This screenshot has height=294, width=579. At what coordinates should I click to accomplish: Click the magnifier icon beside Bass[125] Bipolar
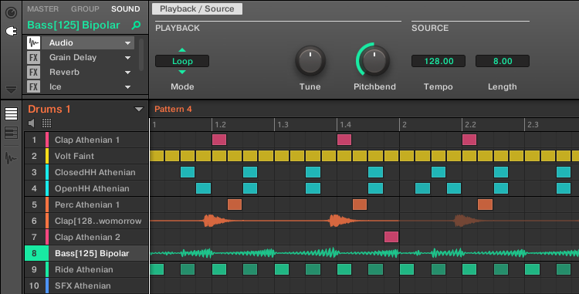[x=136, y=25]
